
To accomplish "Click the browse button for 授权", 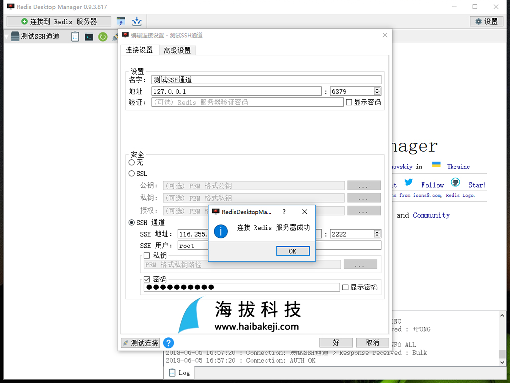I will pos(364,211).
